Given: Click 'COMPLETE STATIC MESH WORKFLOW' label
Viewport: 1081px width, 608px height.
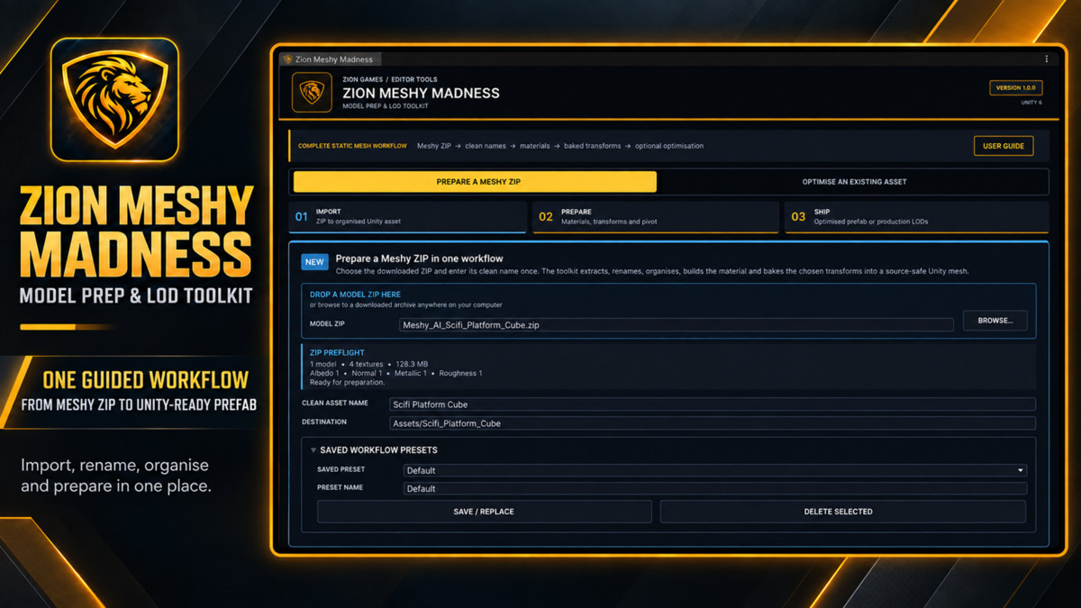Looking at the screenshot, I should click(x=352, y=146).
